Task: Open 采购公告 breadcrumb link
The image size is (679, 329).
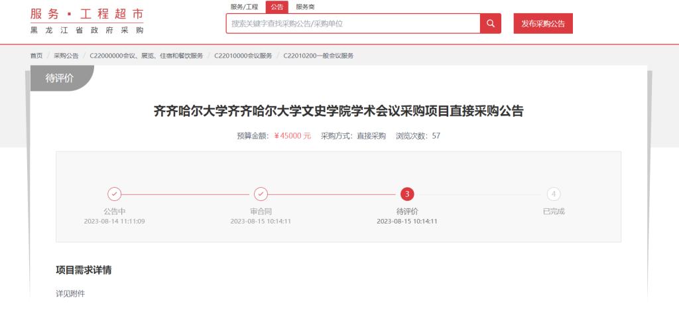Action: pyautogui.click(x=66, y=56)
